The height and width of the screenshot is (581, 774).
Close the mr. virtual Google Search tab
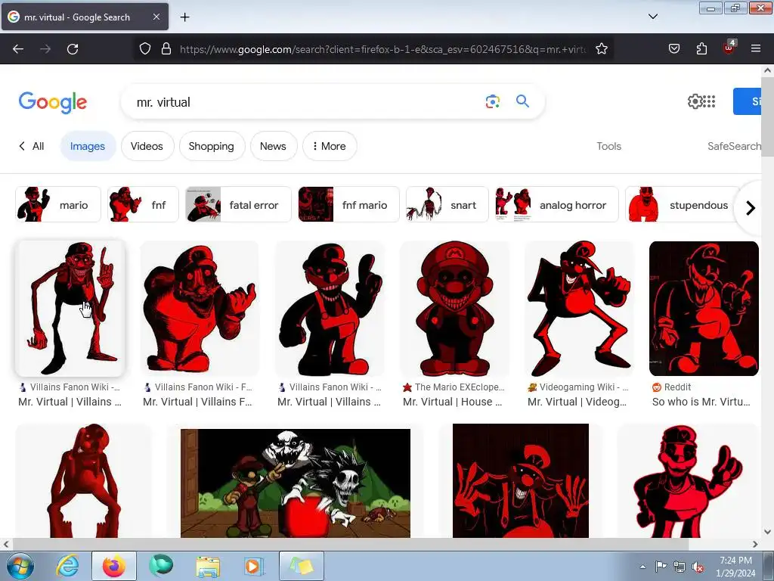pos(156,17)
